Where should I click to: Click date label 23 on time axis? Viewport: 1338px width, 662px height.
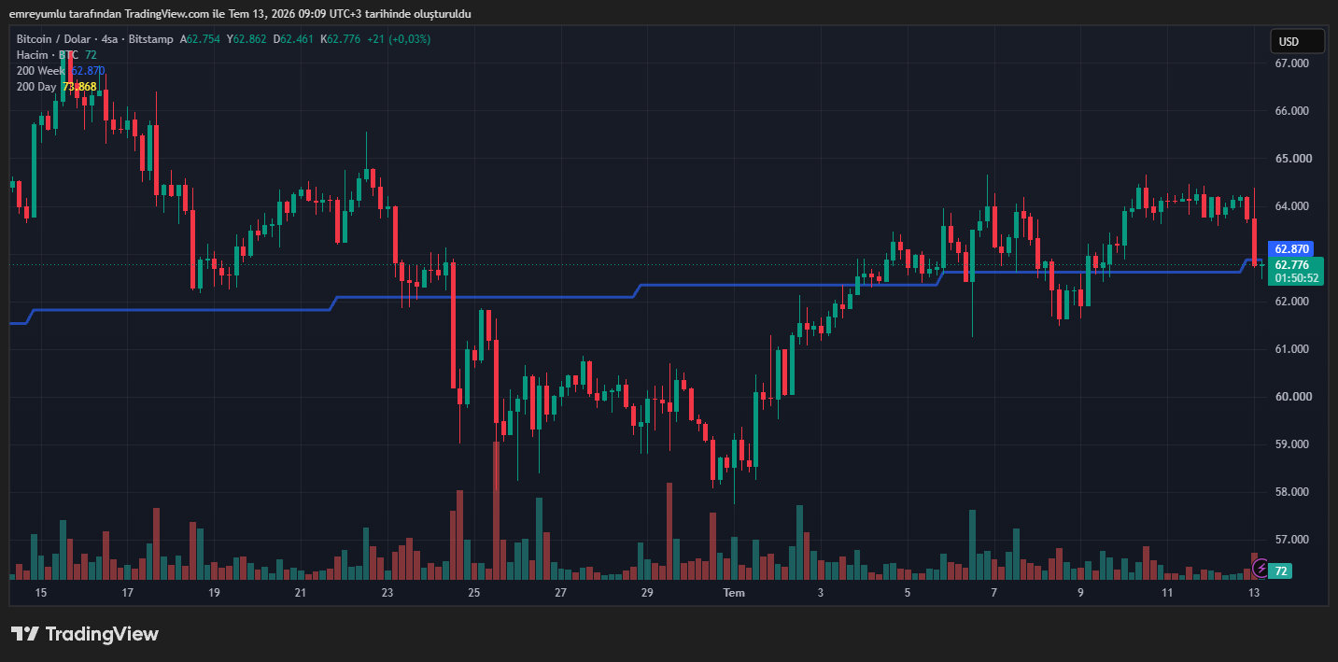[387, 593]
